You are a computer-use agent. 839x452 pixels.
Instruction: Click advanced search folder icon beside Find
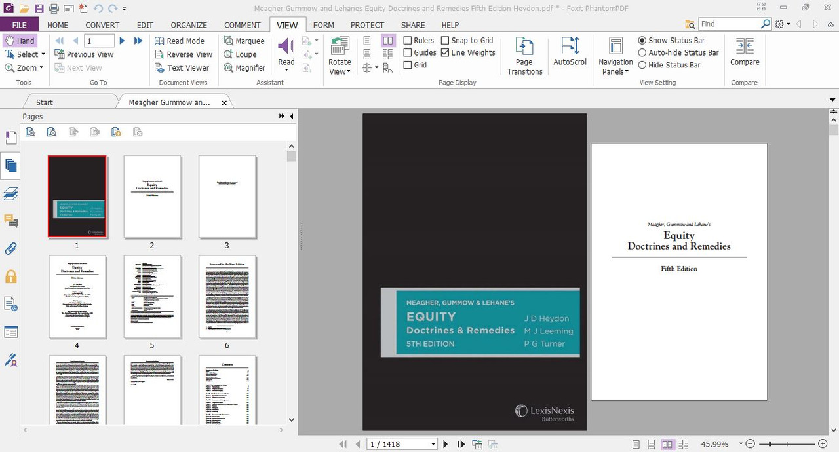point(690,24)
